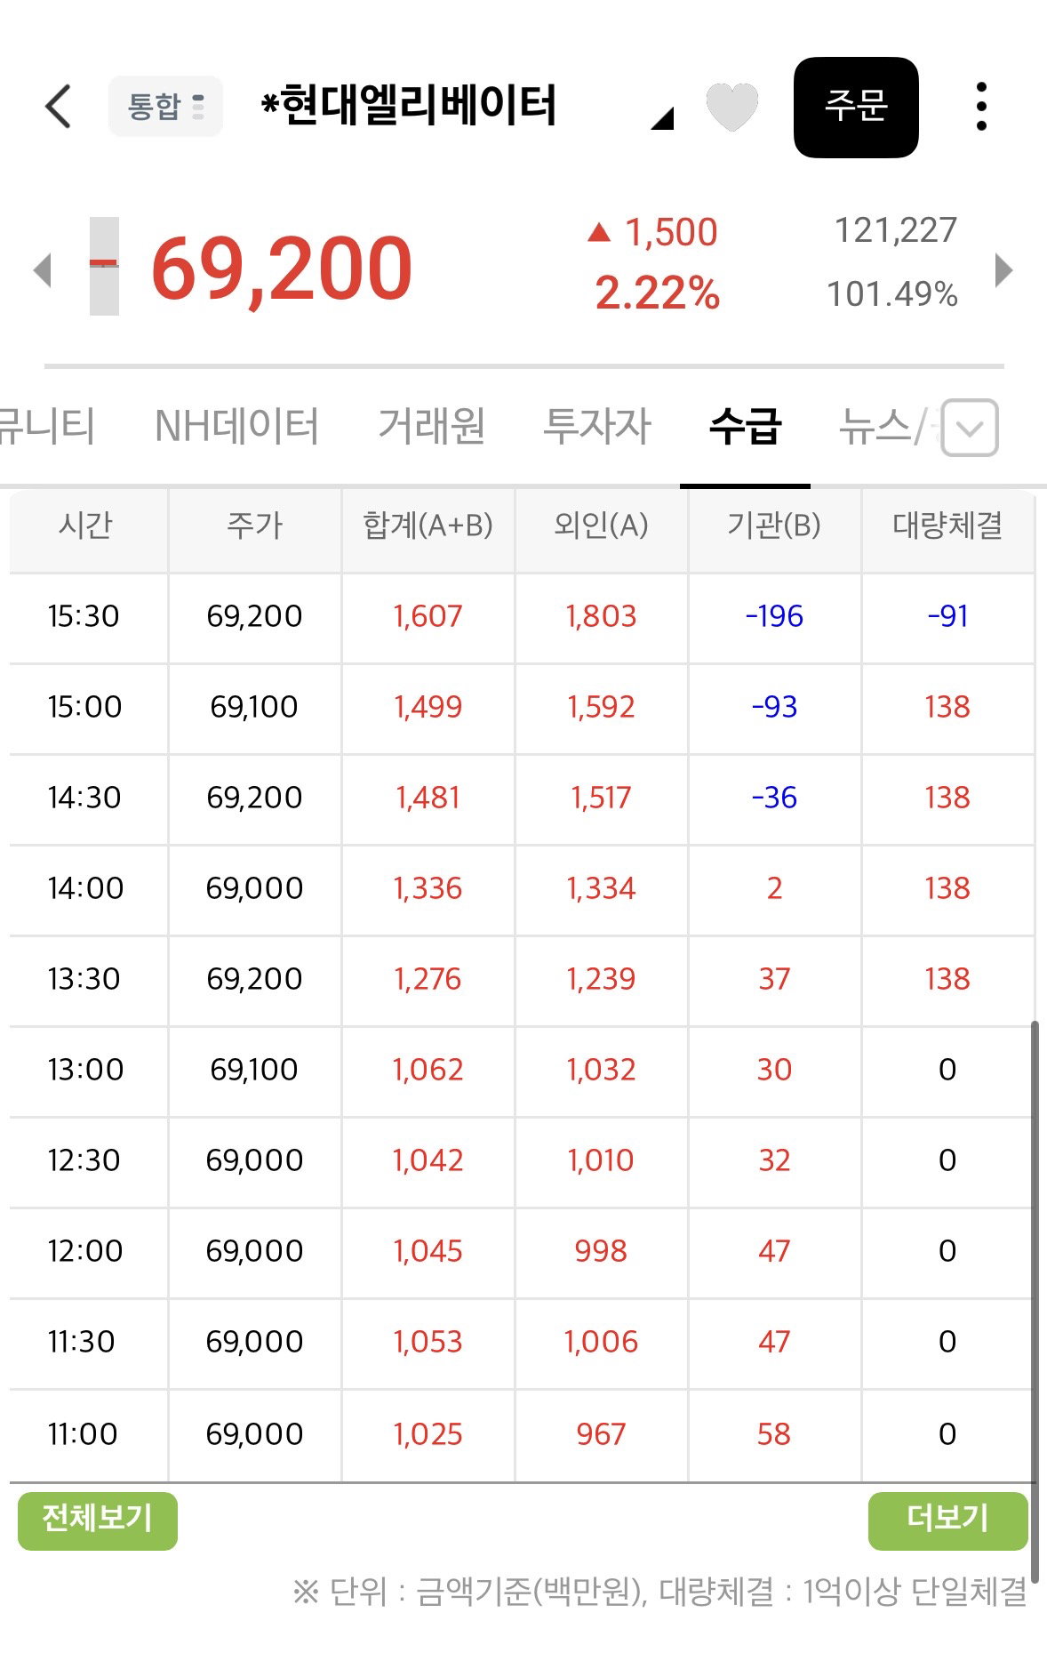Go to next stock with right arrow
The image size is (1047, 1653).
click(1003, 269)
